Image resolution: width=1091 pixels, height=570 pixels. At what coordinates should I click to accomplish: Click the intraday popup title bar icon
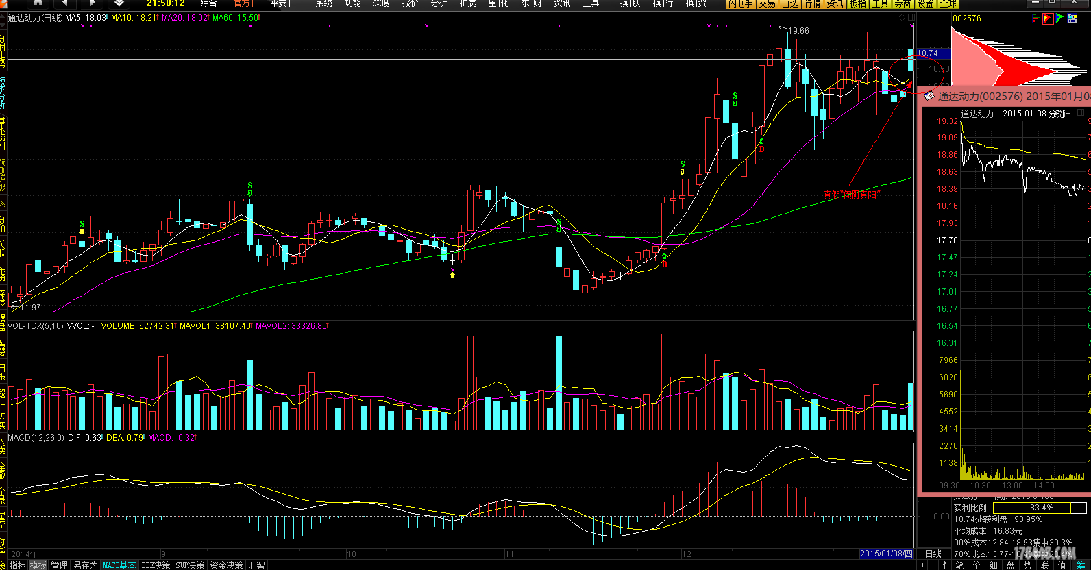point(929,96)
